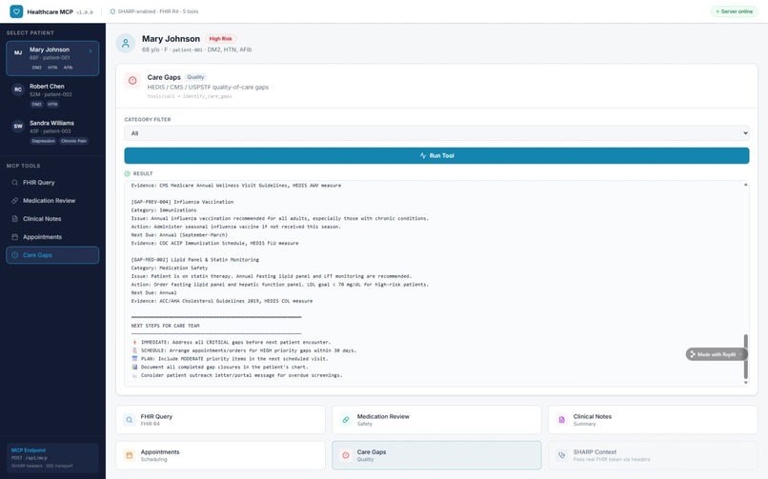The image size is (768, 479).
Task: Click the Server online status badge
Action: click(735, 11)
